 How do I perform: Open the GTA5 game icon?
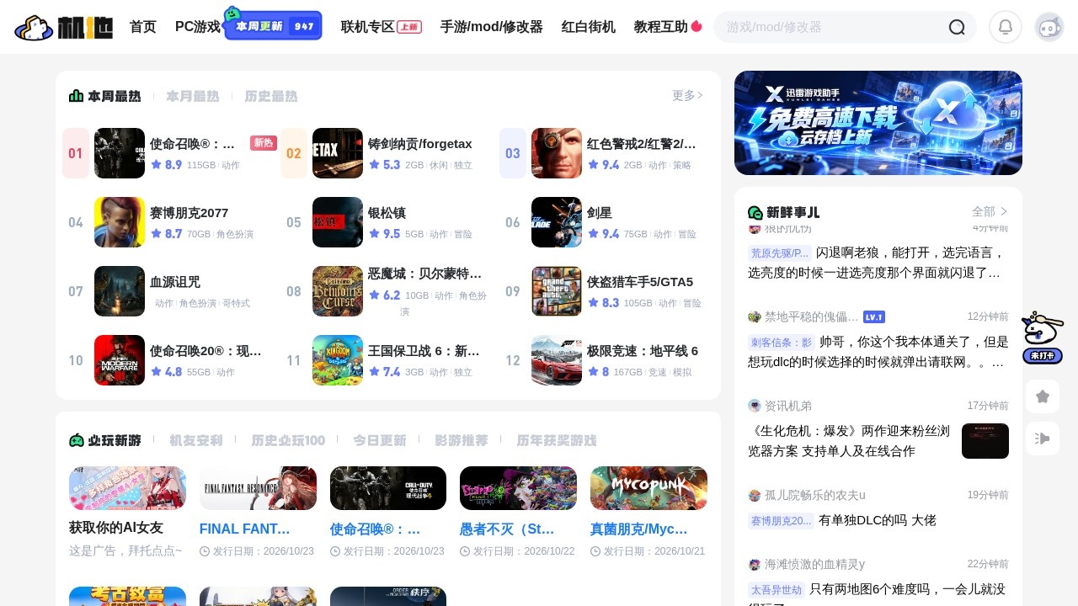click(x=557, y=291)
